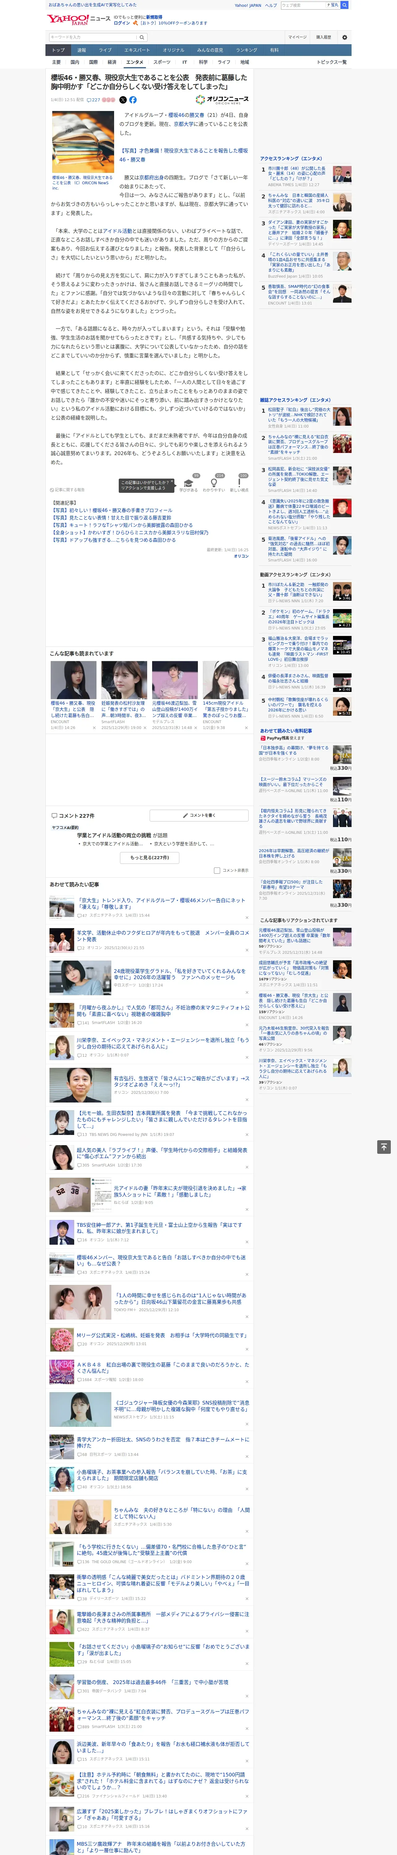This screenshot has width=397, height=1855.
Task: Select the トップ navigation tab
Action: click(58, 50)
